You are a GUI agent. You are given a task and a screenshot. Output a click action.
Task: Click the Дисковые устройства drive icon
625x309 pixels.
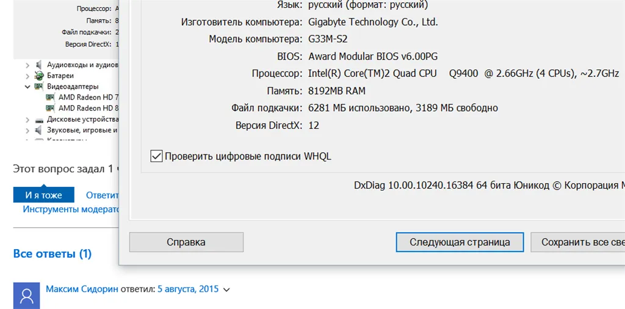[x=39, y=120]
